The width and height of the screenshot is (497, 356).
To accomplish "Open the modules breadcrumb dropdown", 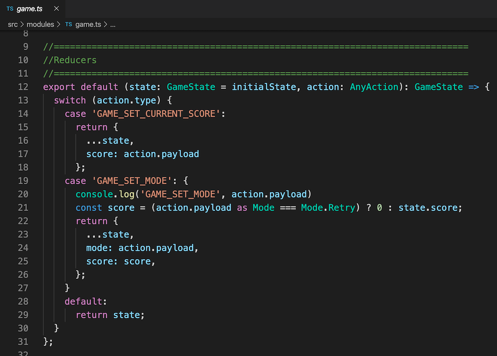I will [41, 24].
